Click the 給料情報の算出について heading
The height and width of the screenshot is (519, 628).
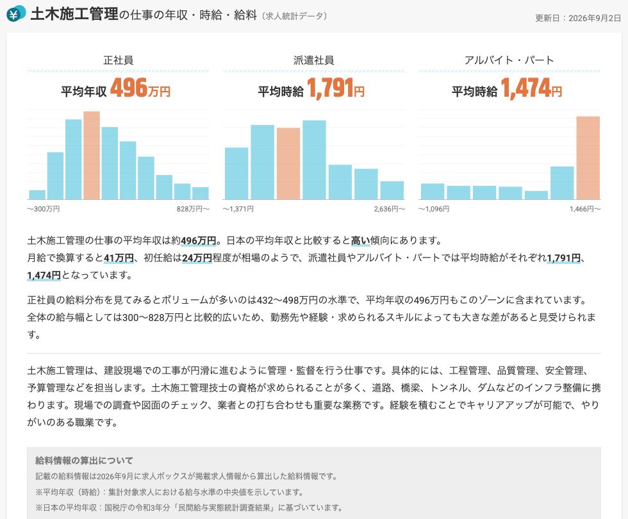click(x=84, y=461)
